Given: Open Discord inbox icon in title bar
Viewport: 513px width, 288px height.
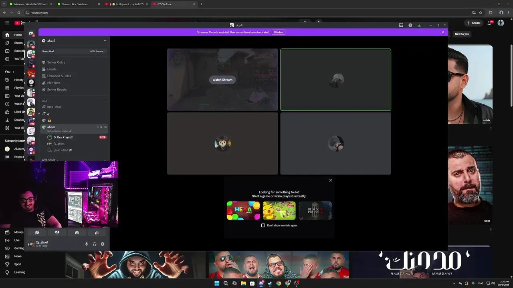Looking at the screenshot, I should [x=401, y=25].
